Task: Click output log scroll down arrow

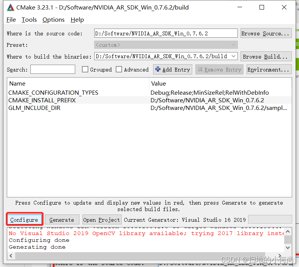Action: [x=288, y=248]
